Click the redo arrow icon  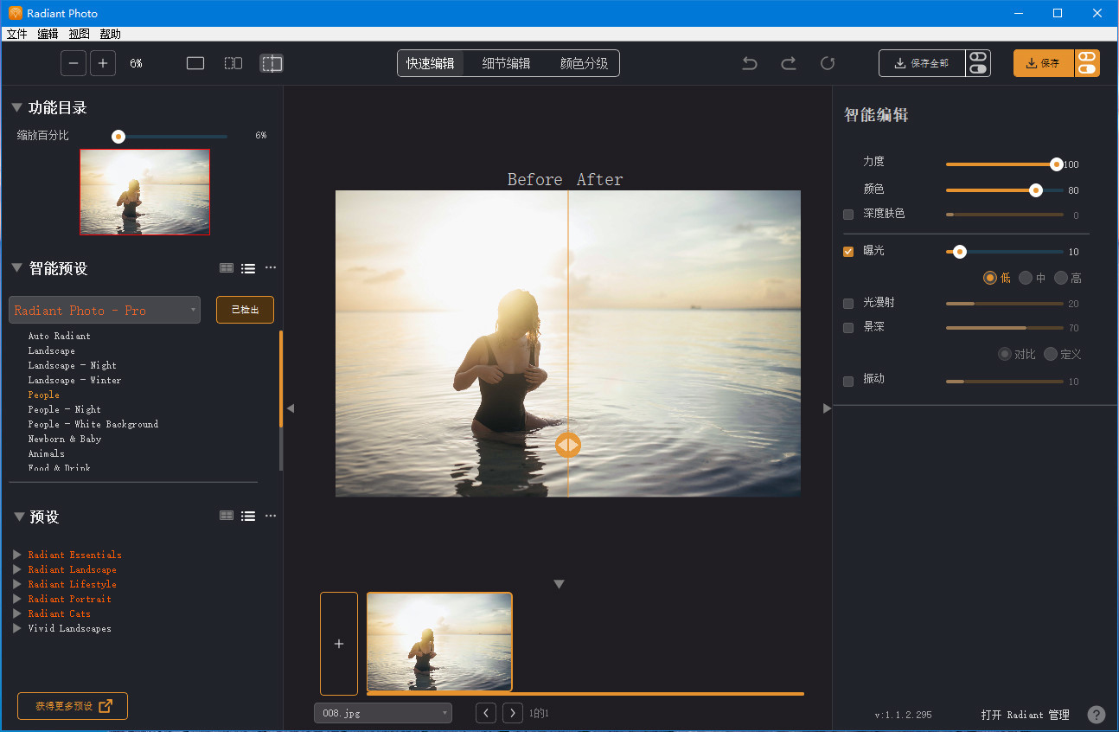point(788,63)
